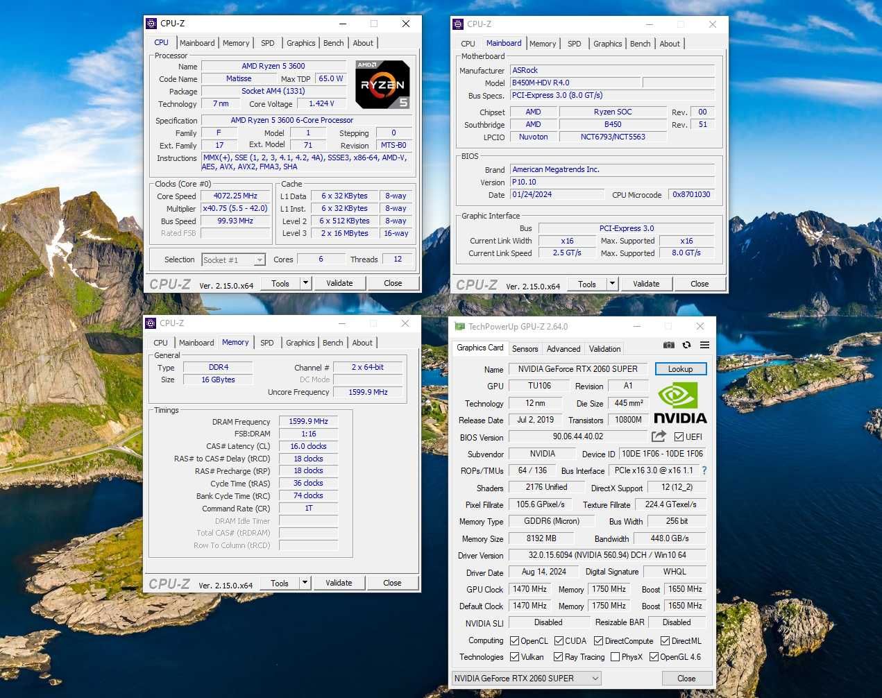Toggle Ray Tracing checkbox
The image size is (882, 698).
coord(558,657)
